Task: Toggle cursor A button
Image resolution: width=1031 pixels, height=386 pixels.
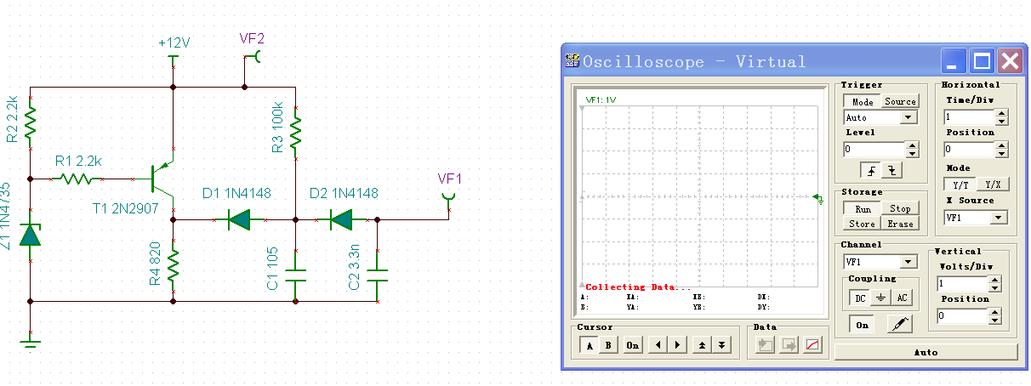Action: (x=590, y=345)
